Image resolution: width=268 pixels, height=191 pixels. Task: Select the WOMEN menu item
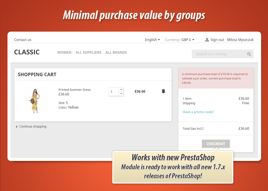[x=64, y=52]
